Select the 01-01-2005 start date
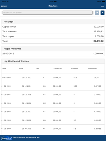Viewport: 106px width, 141px height. 6,95
